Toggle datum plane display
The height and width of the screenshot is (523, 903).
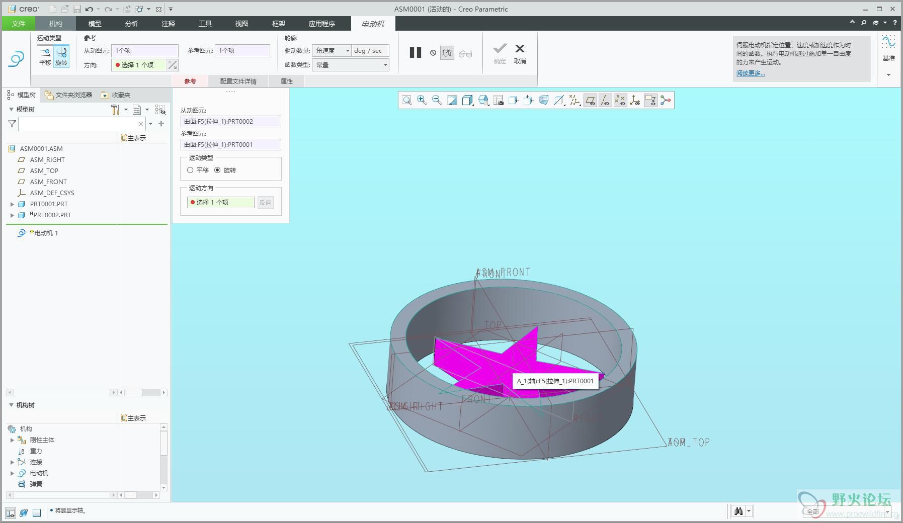pyautogui.click(x=590, y=101)
